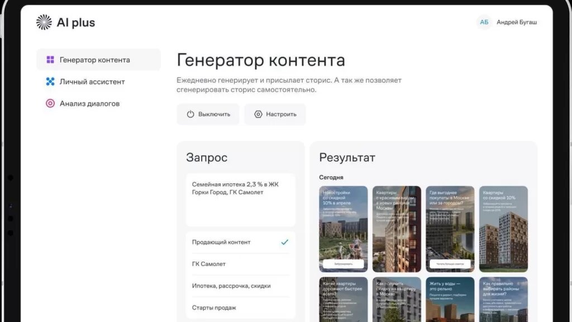Click white button on Где выгоднее story

click(450, 264)
